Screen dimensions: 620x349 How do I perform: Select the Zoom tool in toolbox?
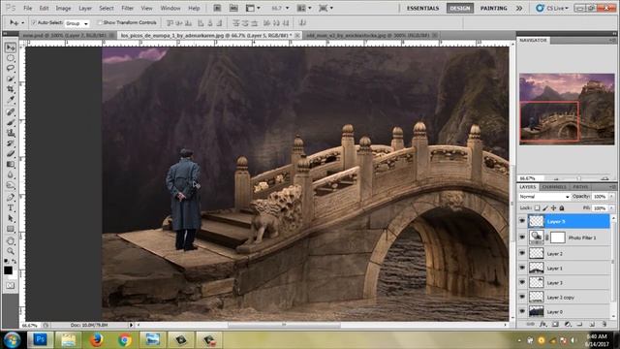point(11,251)
